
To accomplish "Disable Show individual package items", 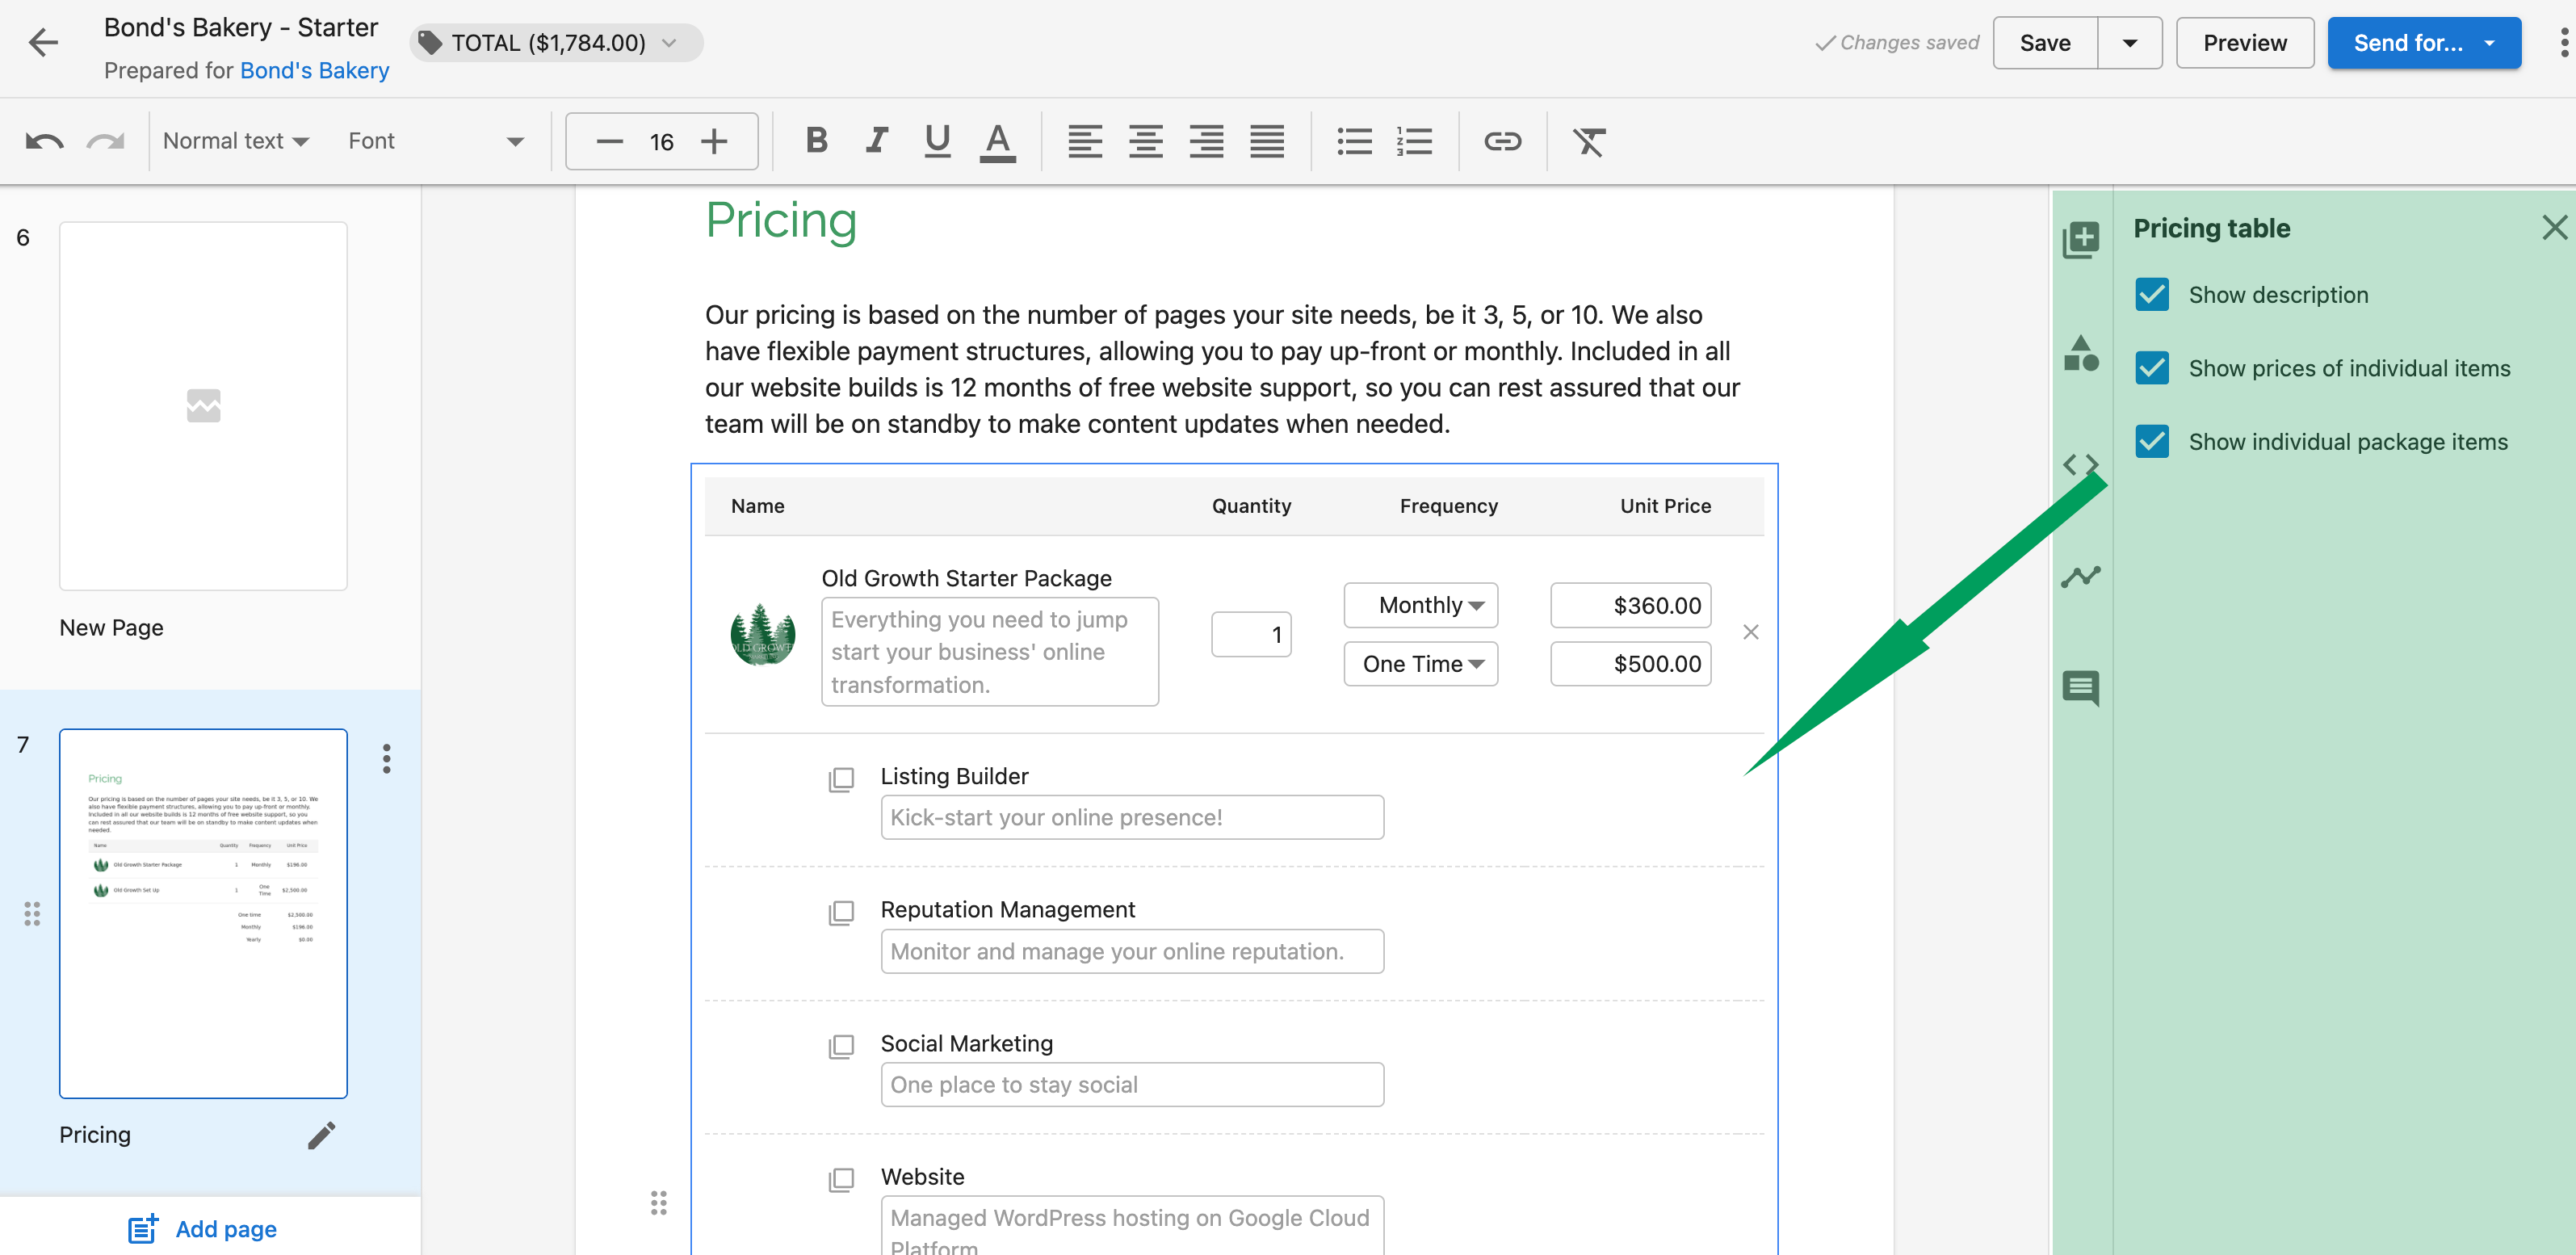I will pos(2152,442).
